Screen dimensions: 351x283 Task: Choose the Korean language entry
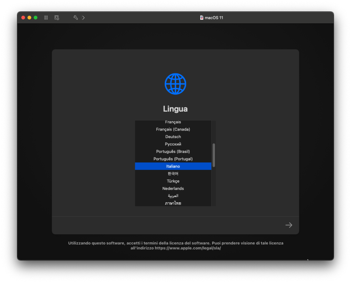pyautogui.click(x=173, y=174)
